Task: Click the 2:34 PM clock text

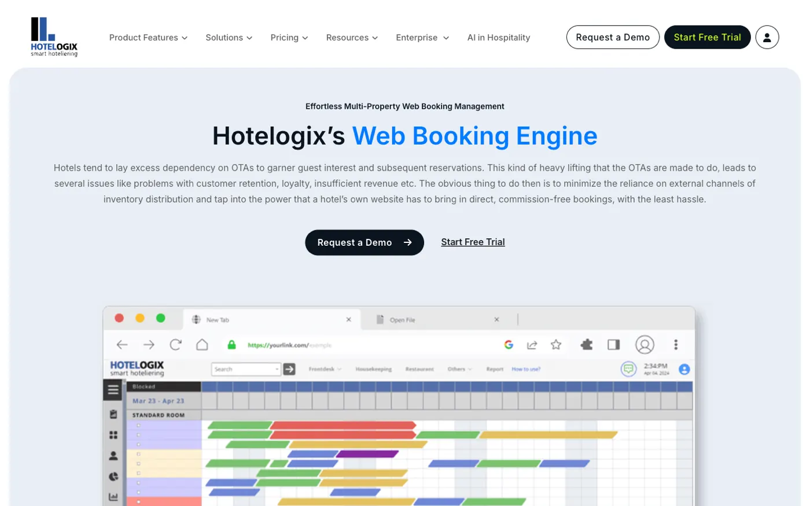Action: (656, 366)
